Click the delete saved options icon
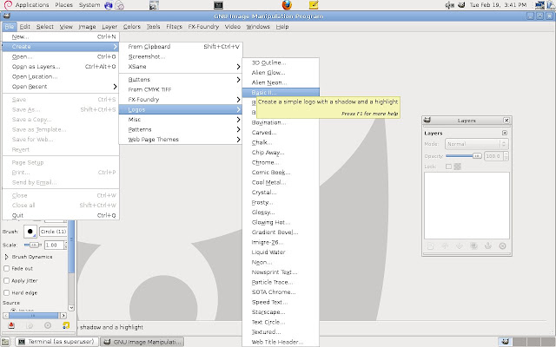Image resolution: width=556 pixels, height=347 pixels. tap(48, 325)
